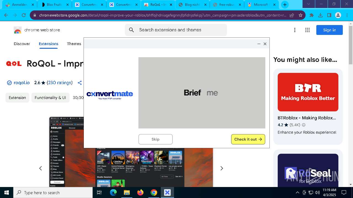Image resolution: width=353 pixels, height=198 pixels.
Task: Show hidden system tray icons
Action: click(297, 193)
